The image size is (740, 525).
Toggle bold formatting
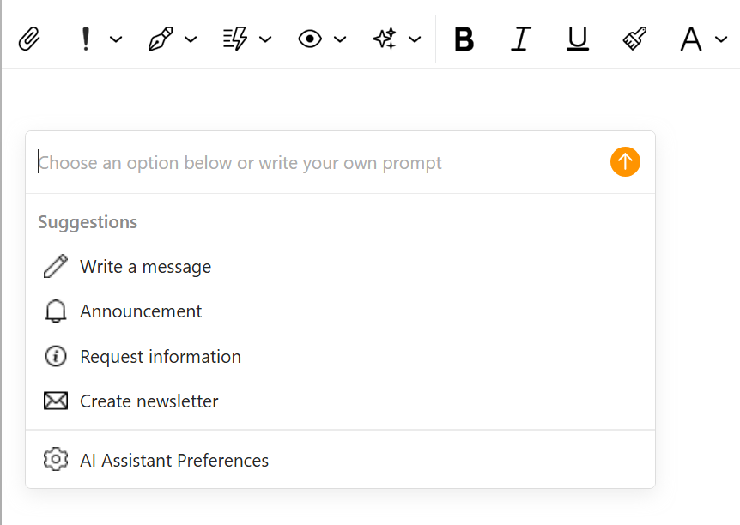tap(464, 39)
